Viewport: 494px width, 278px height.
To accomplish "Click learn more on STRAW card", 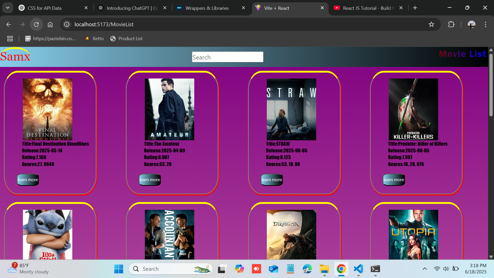I will pos(272,180).
